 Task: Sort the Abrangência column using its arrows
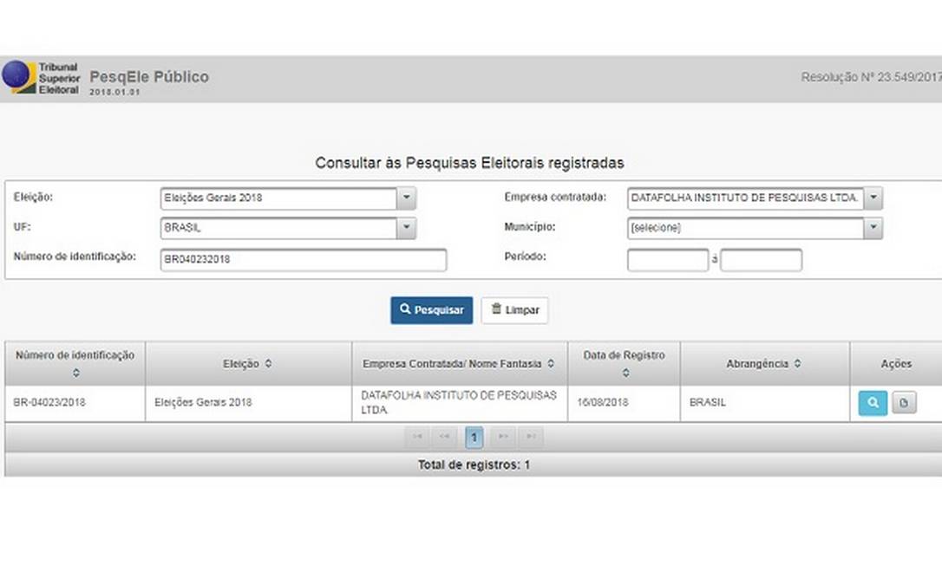coord(797,364)
